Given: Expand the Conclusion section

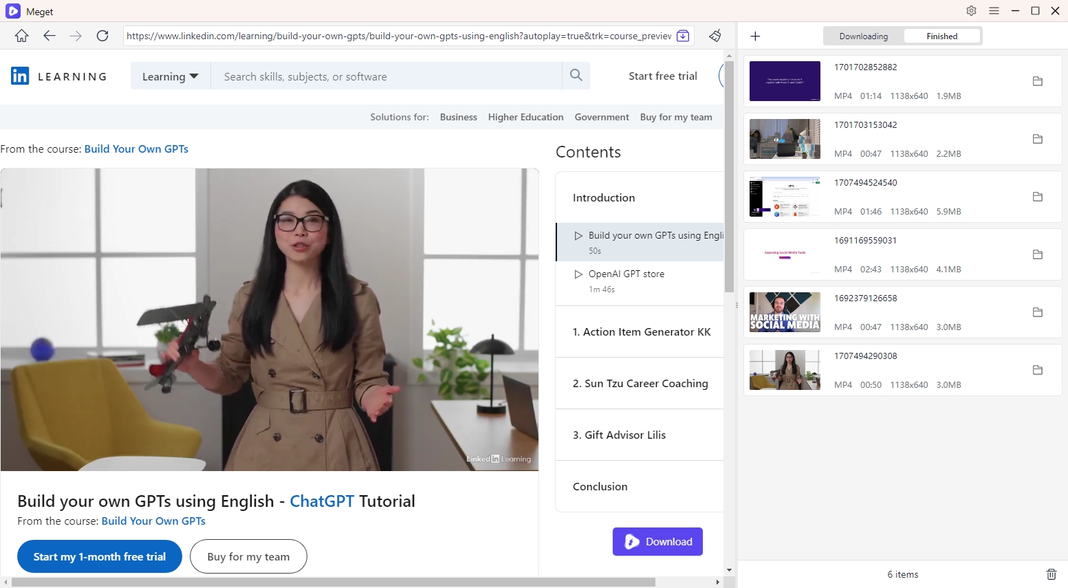Looking at the screenshot, I should [640, 486].
